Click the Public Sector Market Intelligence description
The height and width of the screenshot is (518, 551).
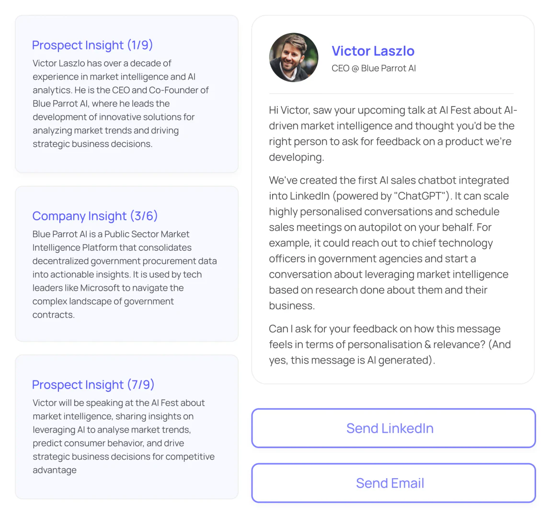pyautogui.click(x=124, y=274)
